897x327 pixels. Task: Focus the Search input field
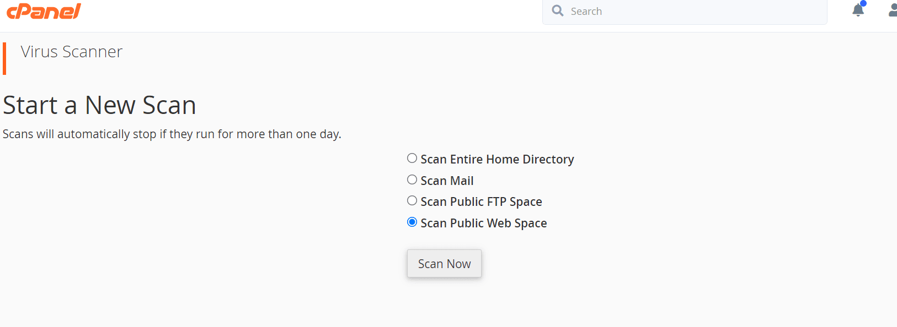(x=685, y=12)
